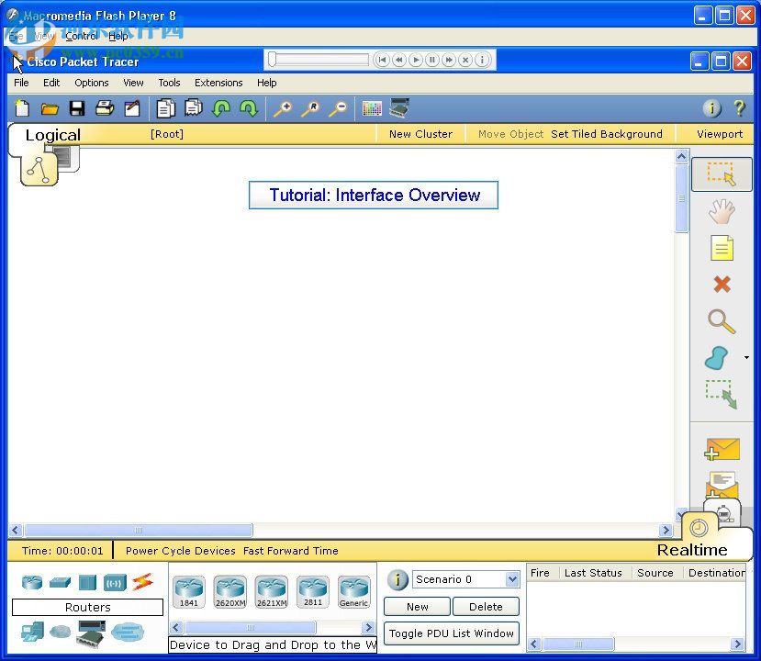This screenshot has width=761, height=661.
Task: Select the Switches device category icon
Action: (x=60, y=582)
